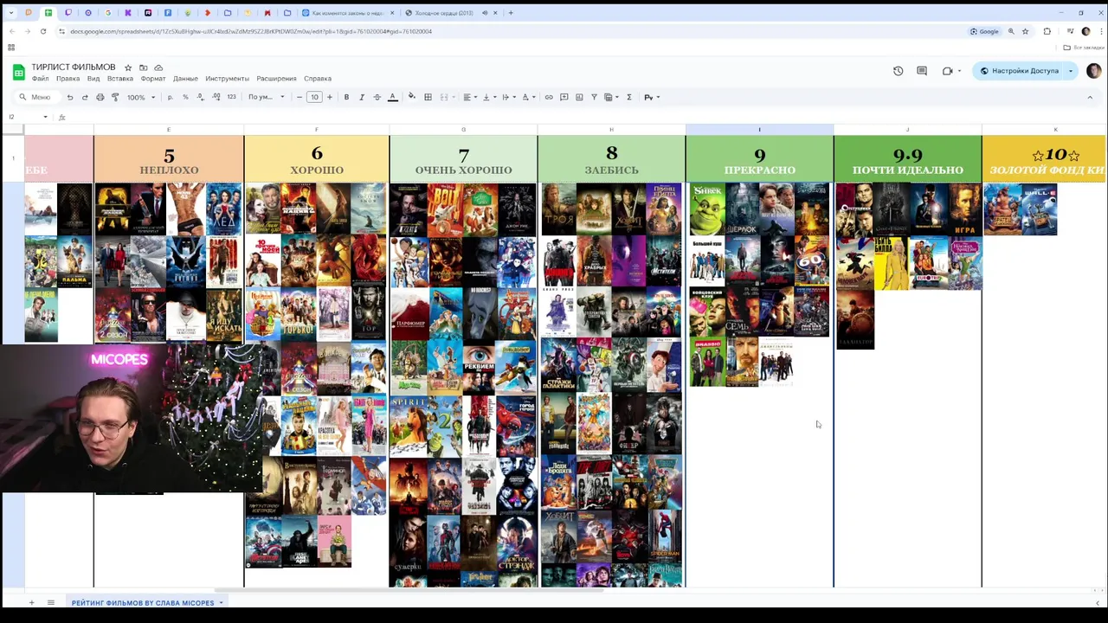The image size is (1108, 623).
Task: Open the comments panel icon
Action: (922, 71)
